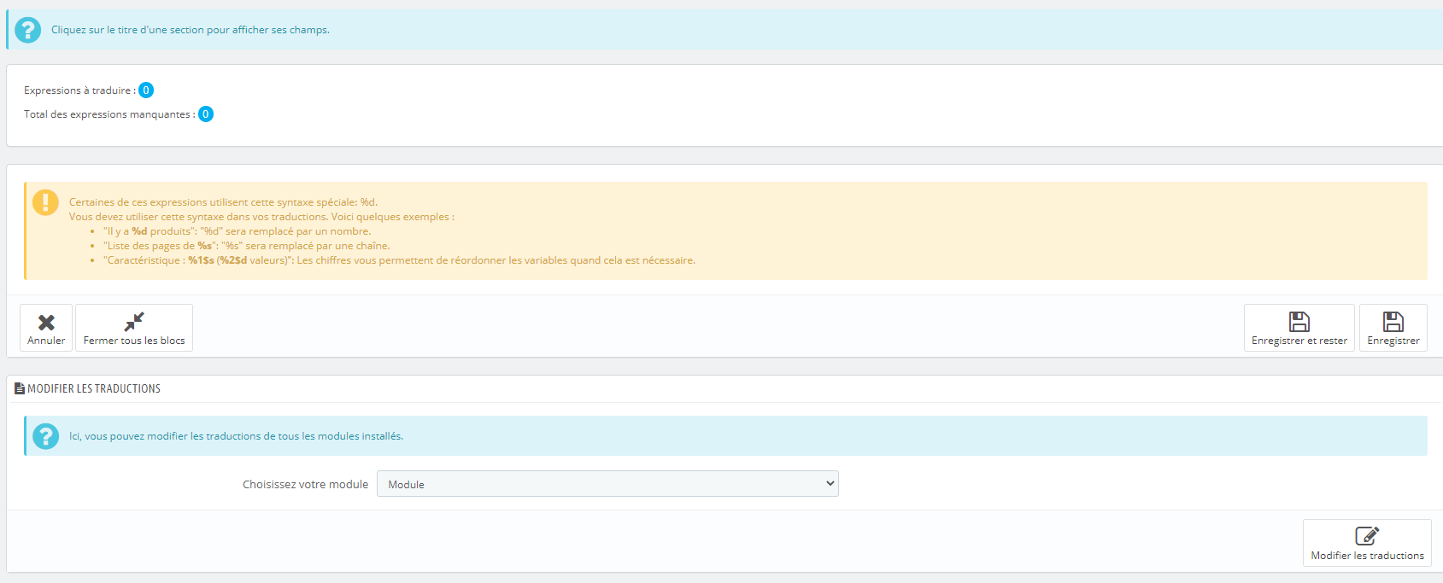Click 'Ici, vous pouvez modifier les traductions' text
The image size is (1443, 583).
click(x=236, y=436)
